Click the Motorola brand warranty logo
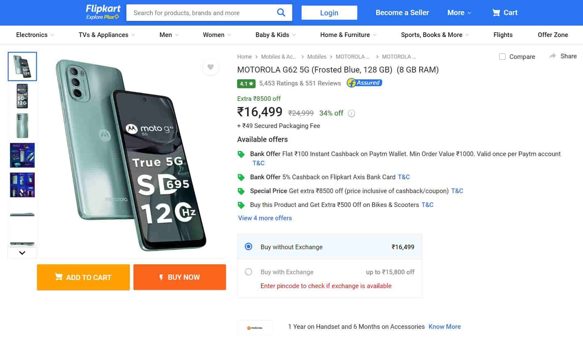This screenshot has height=339, width=583. (x=255, y=327)
